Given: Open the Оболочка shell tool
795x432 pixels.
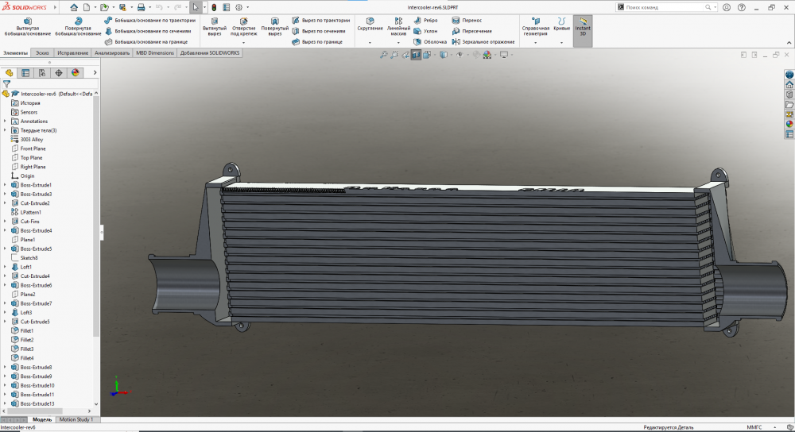Looking at the screenshot, I should 435,41.
